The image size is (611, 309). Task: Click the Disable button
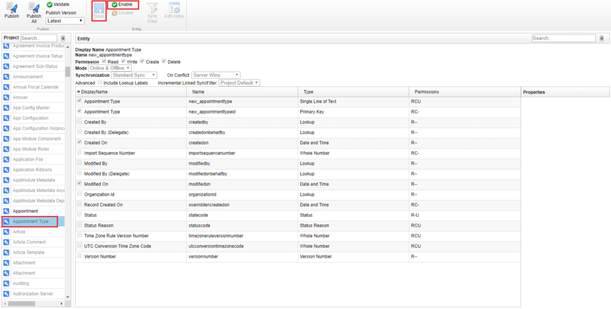pos(122,13)
